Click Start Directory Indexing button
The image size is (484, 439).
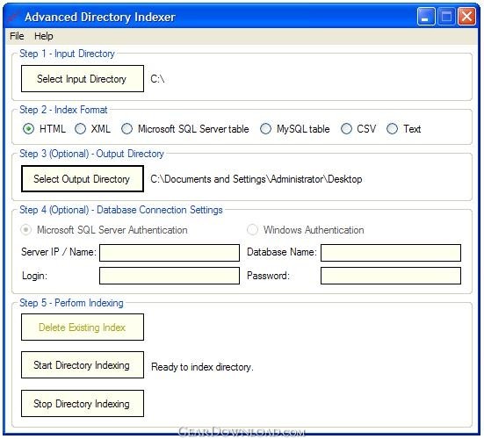[x=83, y=365]
